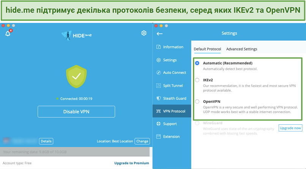Click the Stealth Guard shield icon
Image resolution: width=306 pixels, height=169 pixels.
click(158, 98)
